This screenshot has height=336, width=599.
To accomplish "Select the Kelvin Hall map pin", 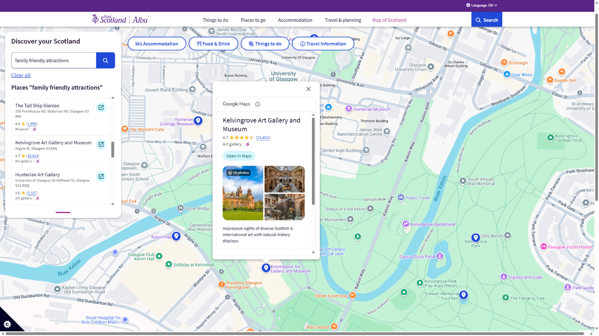I will tap(176, 236).
